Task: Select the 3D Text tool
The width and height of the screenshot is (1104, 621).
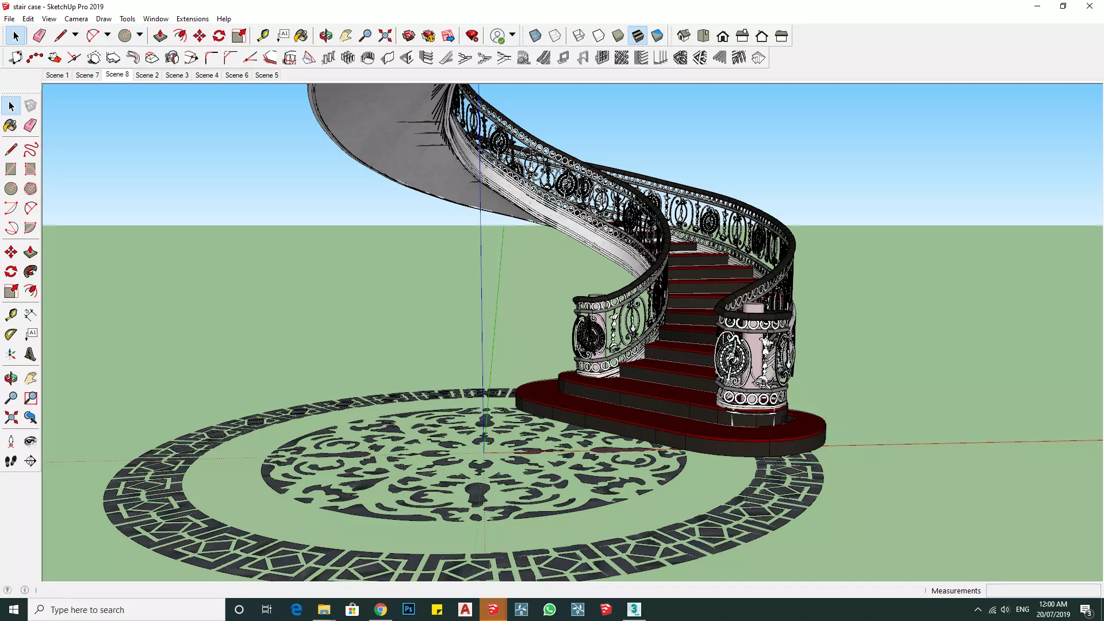Action: pos(30,354)
